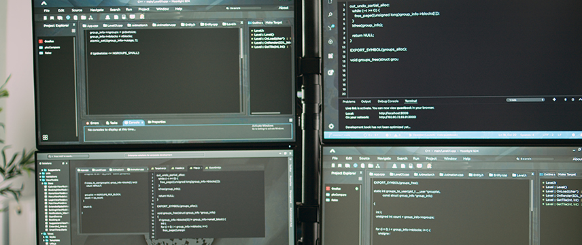Open the terminal selector dropdown beside Terminal tab
This screenshot has width=582, height=245.
(526, 99)
